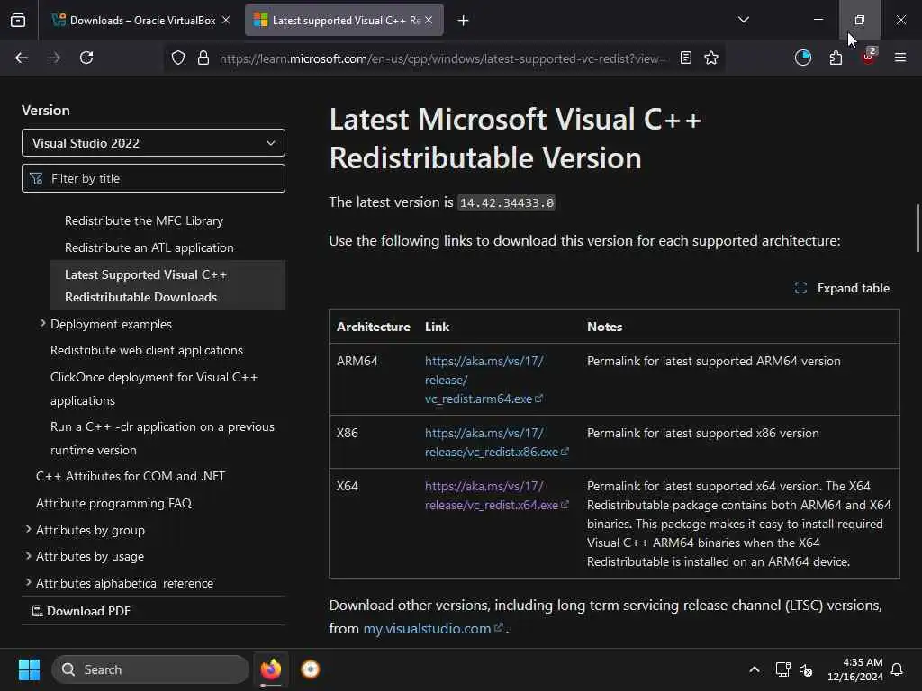
Task: Open Windows Start menu
Action: tap(29, 669)
